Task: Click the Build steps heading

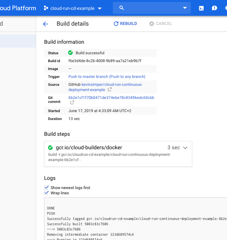Action: point(57,134)
